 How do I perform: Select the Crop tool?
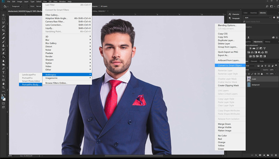(x=3, y=30)
